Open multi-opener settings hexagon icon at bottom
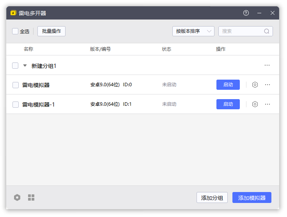 click(17, 197)
